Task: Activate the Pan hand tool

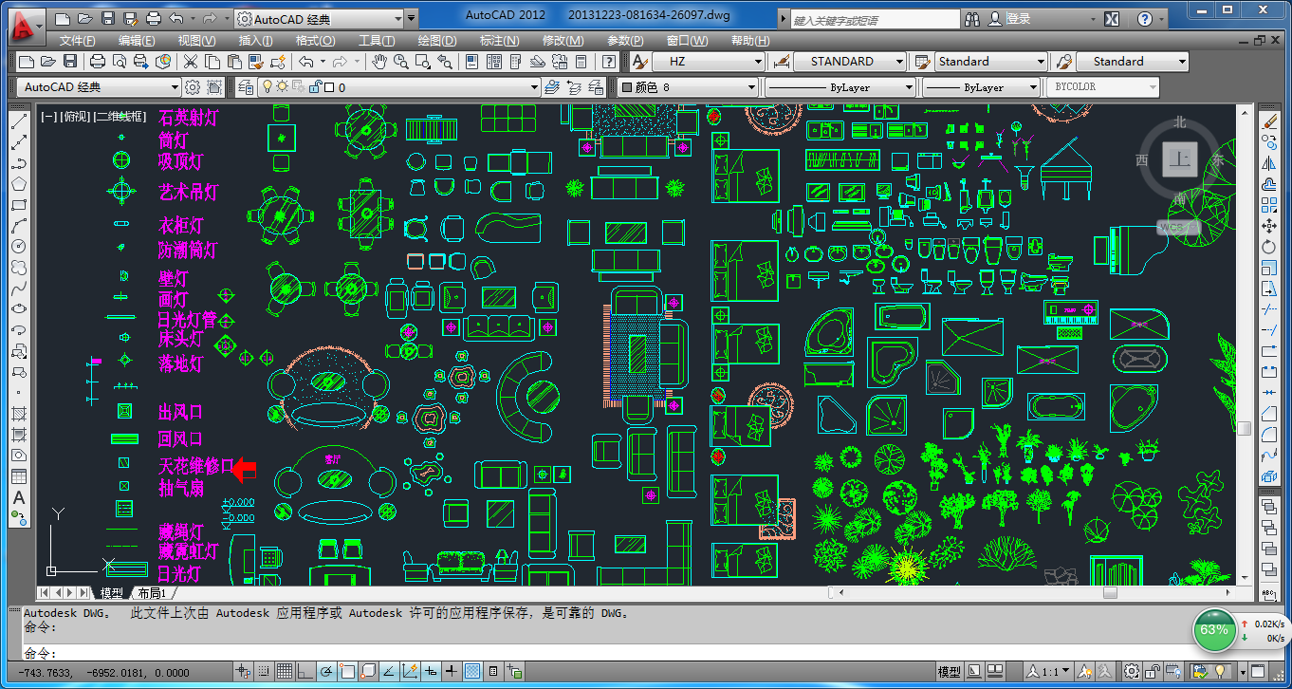Action: 379,62
